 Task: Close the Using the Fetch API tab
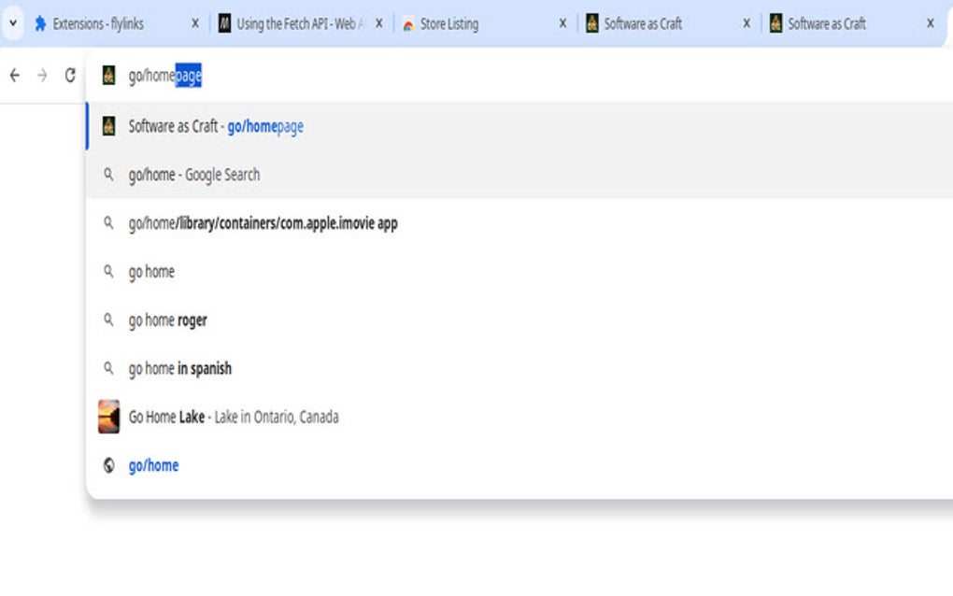click(378, 24)
